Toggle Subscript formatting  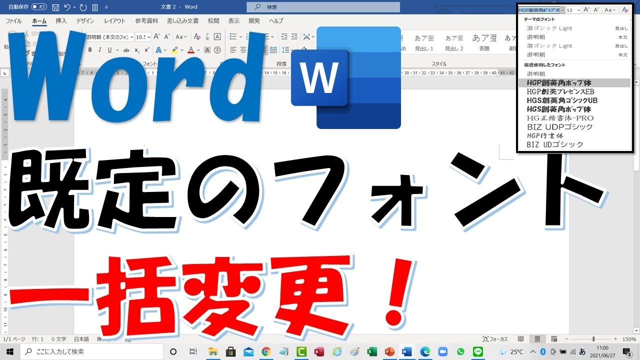pyautogui.click(x=137, y=50)
